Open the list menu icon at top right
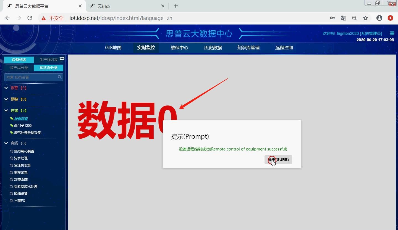This screenshot has width=398, height=230. [x=392, y=33]
